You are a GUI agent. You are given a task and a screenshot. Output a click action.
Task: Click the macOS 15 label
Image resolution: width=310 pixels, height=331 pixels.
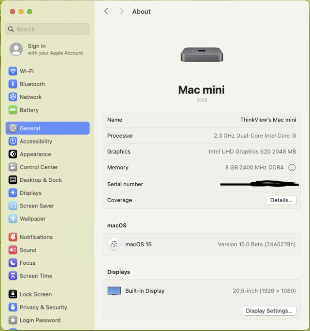tap(138, 244)
